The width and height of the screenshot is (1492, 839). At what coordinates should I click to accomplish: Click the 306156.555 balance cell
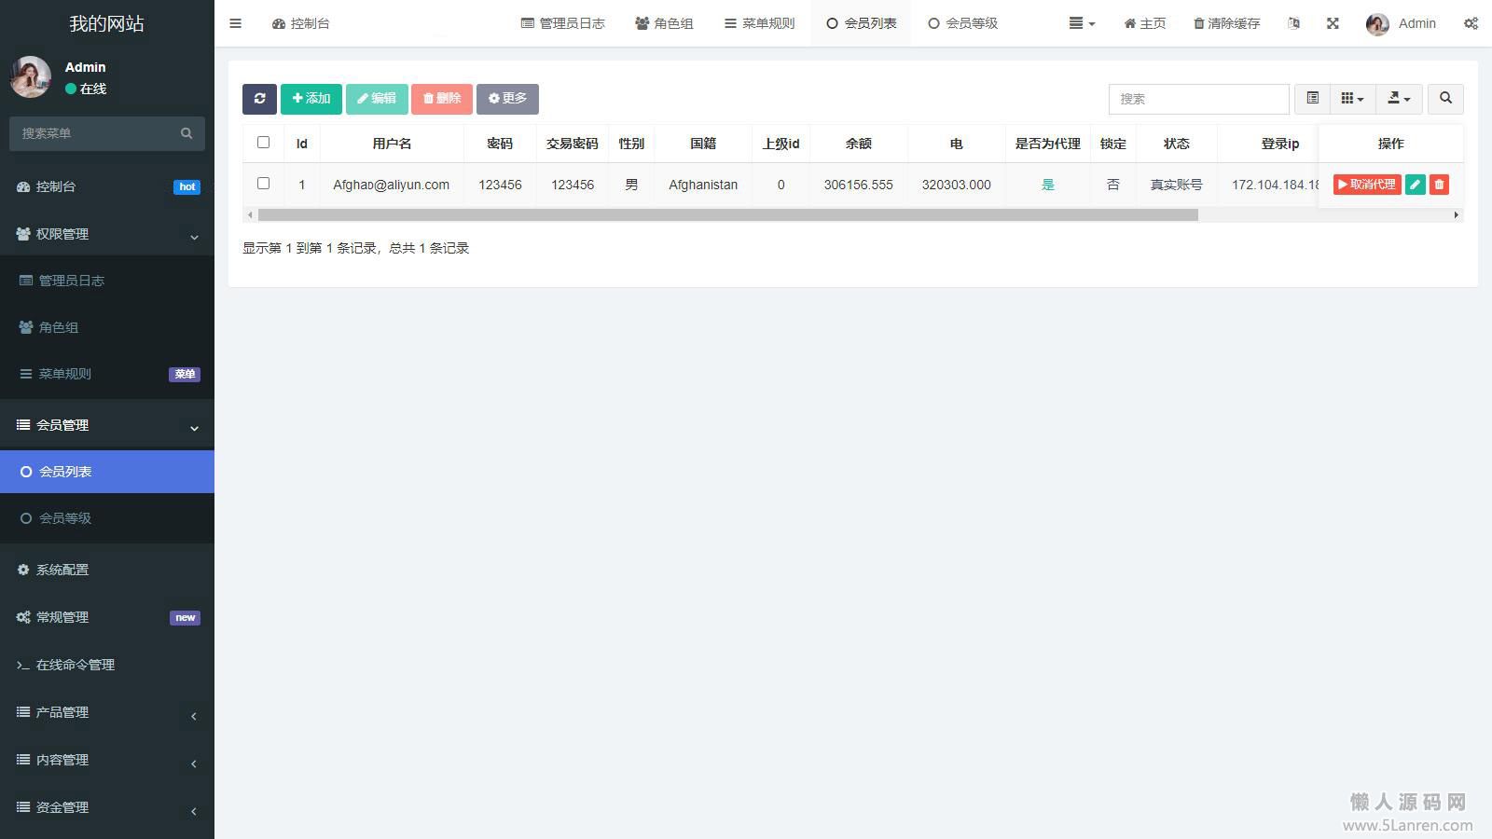pos(859,185)
